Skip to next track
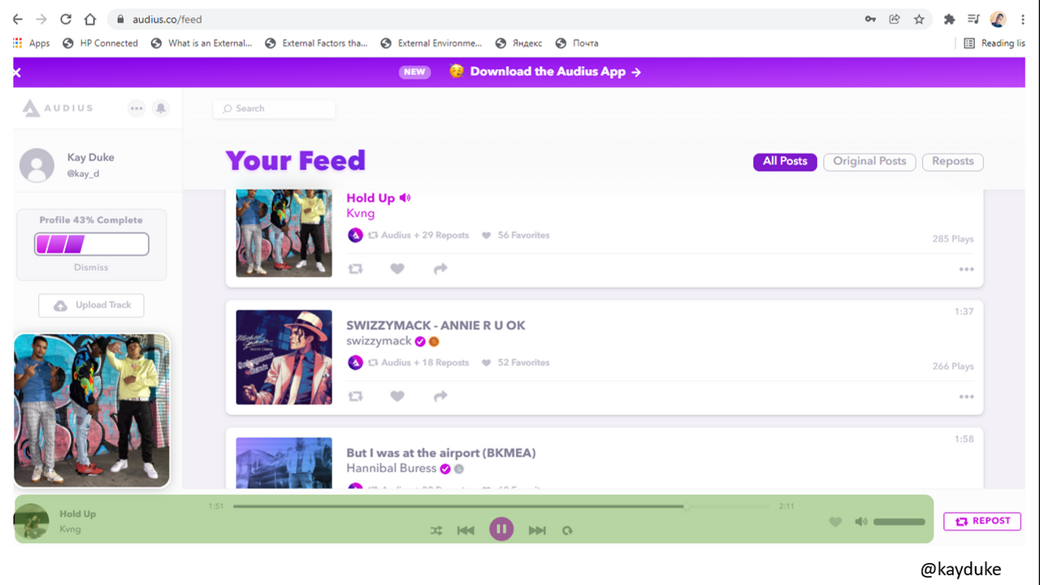 coord(537,531)
